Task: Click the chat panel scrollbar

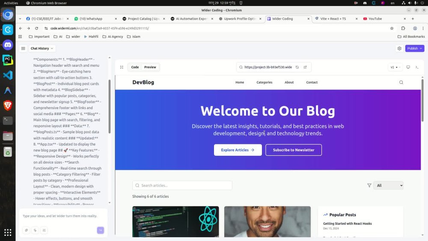Action: (110, 107)
